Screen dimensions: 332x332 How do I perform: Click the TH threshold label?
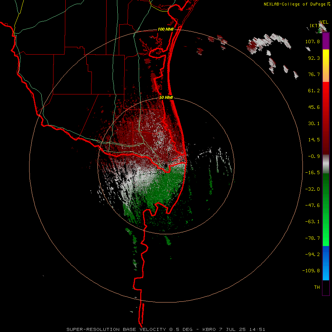click(317, 287)
